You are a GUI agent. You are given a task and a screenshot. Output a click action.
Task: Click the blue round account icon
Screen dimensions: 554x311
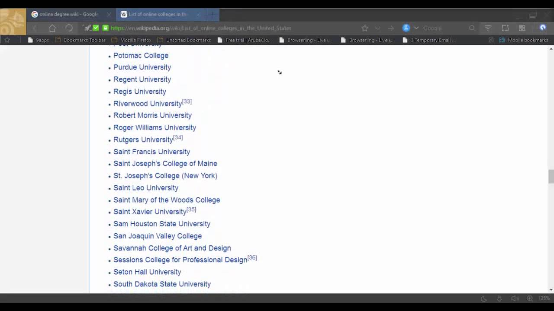pos(543,28)
